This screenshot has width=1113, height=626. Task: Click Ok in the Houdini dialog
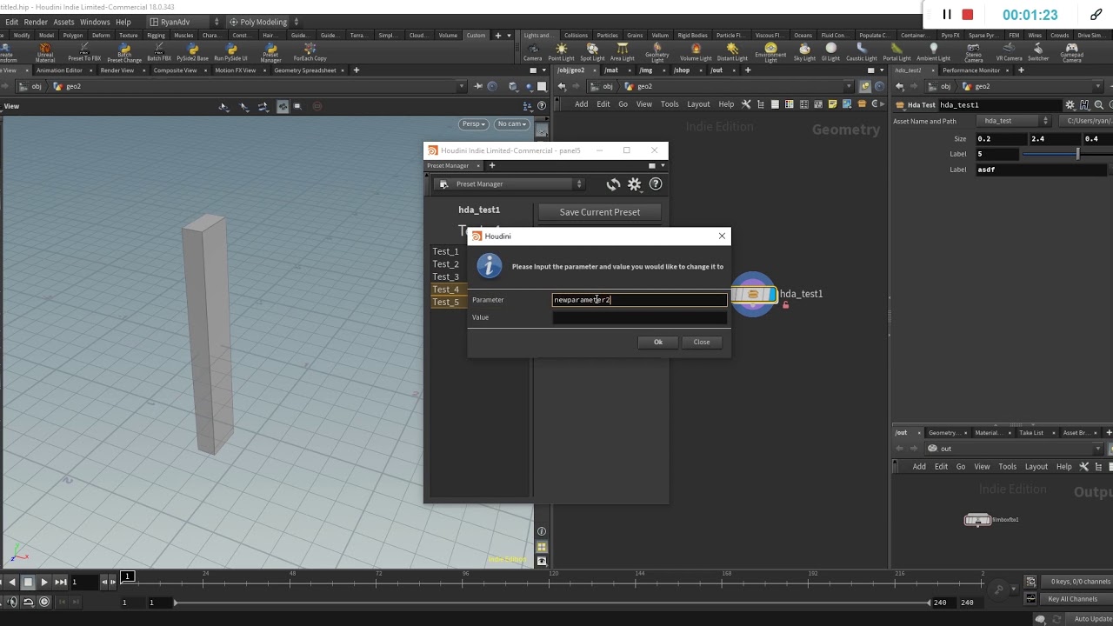(x=658, y=342)
